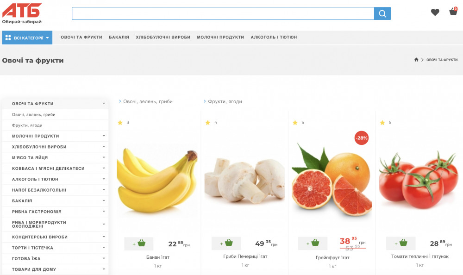Add Гриби Печериці to basket
This screenshot has height=275, width=463.
click(x=226, y=244)
